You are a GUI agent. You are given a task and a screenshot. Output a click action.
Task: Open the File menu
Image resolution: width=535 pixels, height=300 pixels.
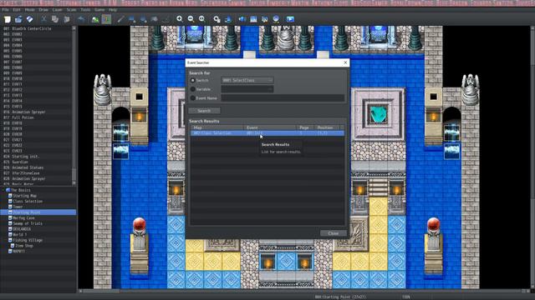(6, 10)
